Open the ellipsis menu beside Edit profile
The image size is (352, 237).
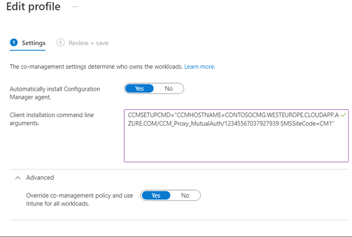75,7
